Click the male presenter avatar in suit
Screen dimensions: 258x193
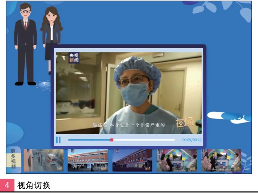[x=25, y=44]
